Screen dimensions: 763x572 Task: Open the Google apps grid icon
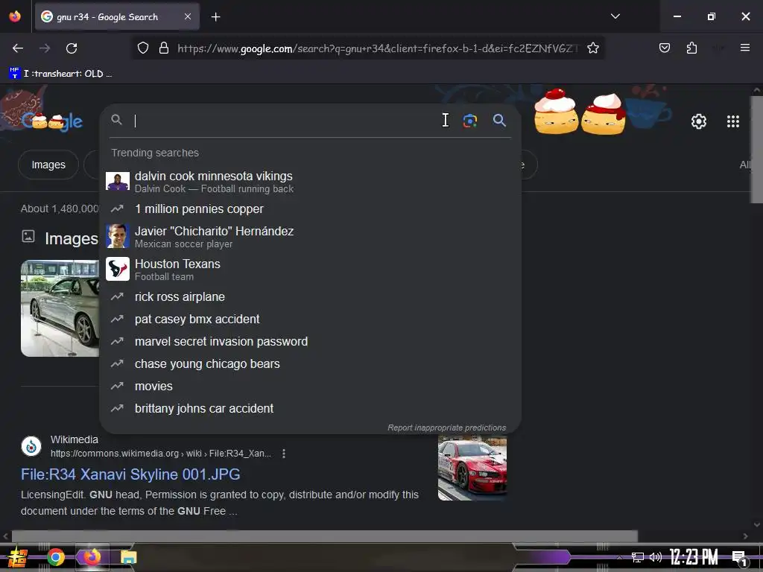click(x=733, y=121)
